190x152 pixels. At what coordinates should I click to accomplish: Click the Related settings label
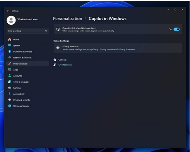point(61,41)
